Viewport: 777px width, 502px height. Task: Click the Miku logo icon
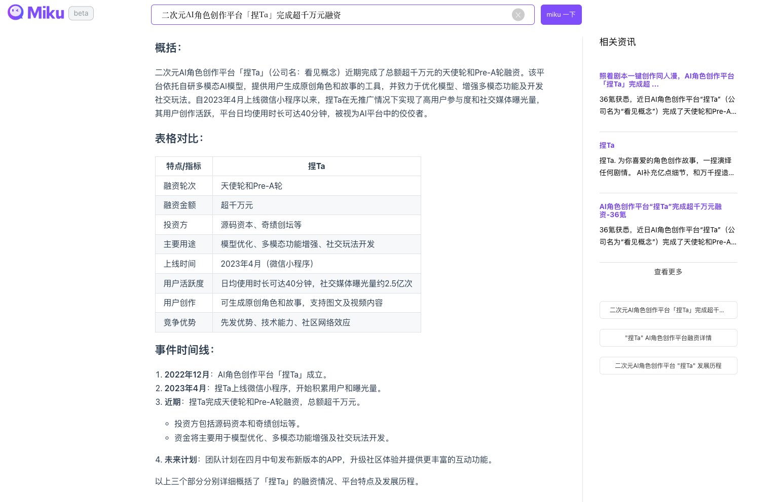(16, 13)
